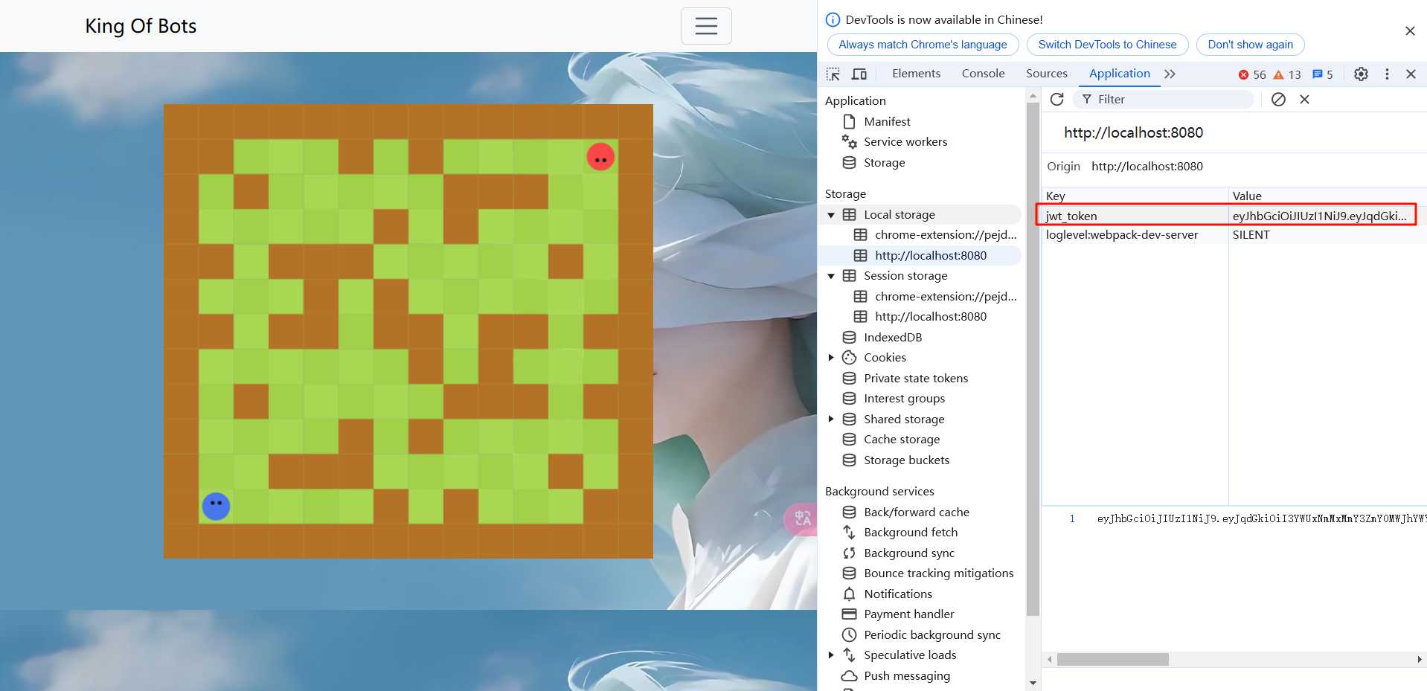Screen dimensions: 1427x691
Task: Expand the Shared storage node
Action: point(831,419)
